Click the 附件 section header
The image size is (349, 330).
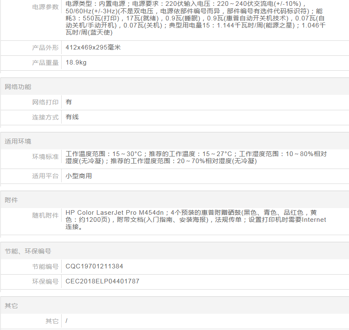11,200
